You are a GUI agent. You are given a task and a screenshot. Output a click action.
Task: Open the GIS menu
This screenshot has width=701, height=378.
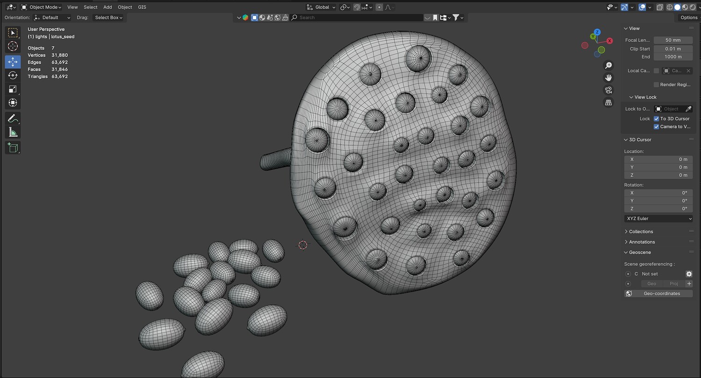[142, 7]
